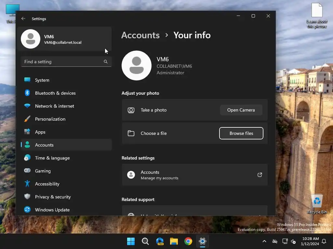Click VM6@collabnet.local email text
Image resolution: width=333 pixels, height=249 pixels.
tap(63, 42)
